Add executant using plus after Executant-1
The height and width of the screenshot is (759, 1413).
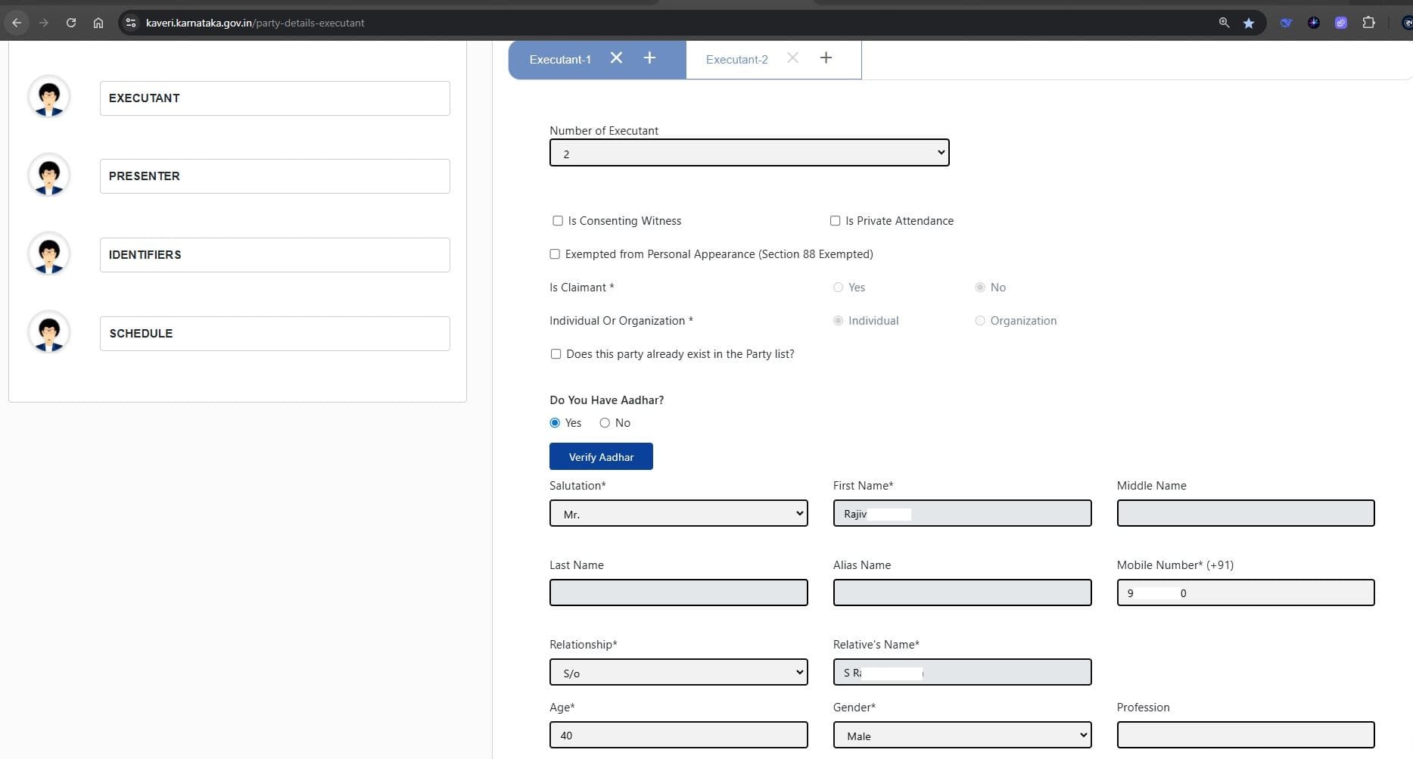(x=649, y=58)
